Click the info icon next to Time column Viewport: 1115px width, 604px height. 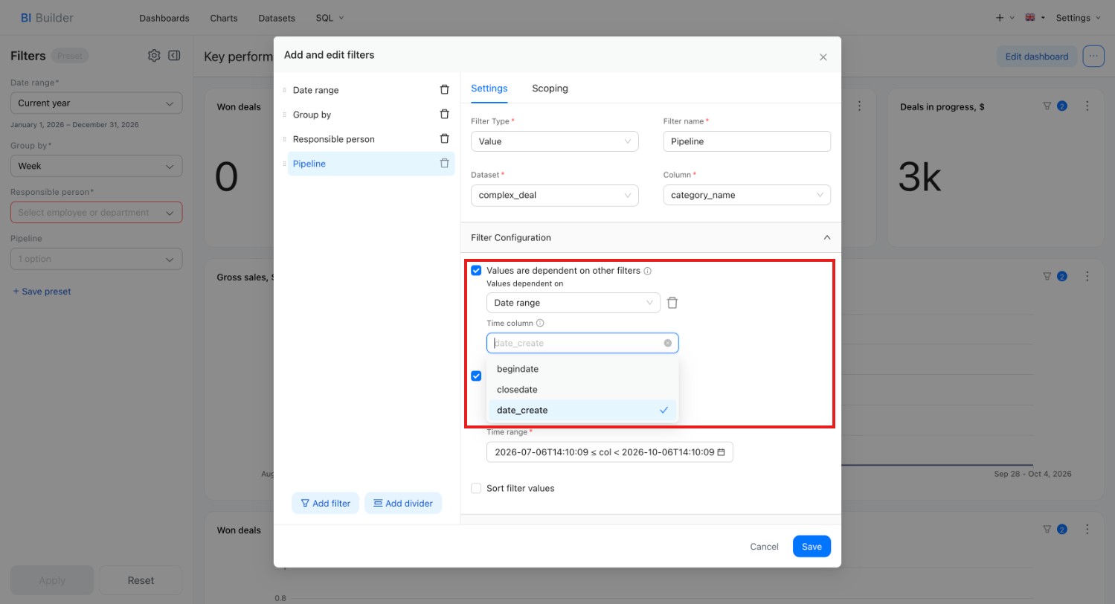[x=540, y=324]
